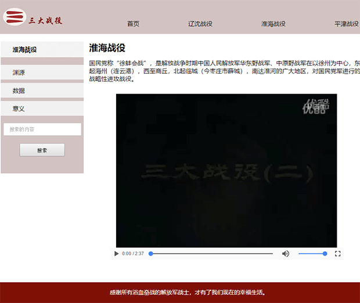Open 平津战役 in the top navigation
Screen dimensions: 360x303
click(346, 24)
